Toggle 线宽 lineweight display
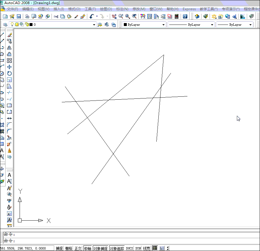 [146, 248]
